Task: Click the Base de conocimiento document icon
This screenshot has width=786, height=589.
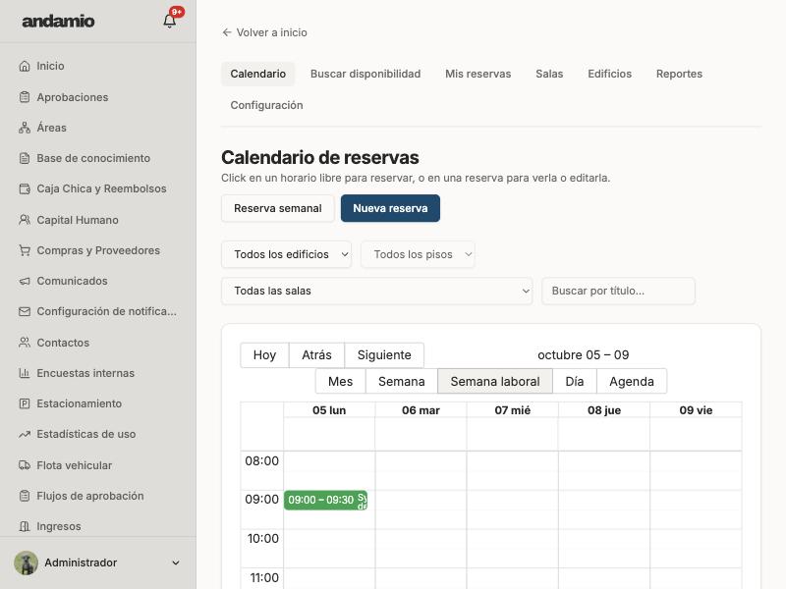Action: pyautogui.click(x=24, y=158)
